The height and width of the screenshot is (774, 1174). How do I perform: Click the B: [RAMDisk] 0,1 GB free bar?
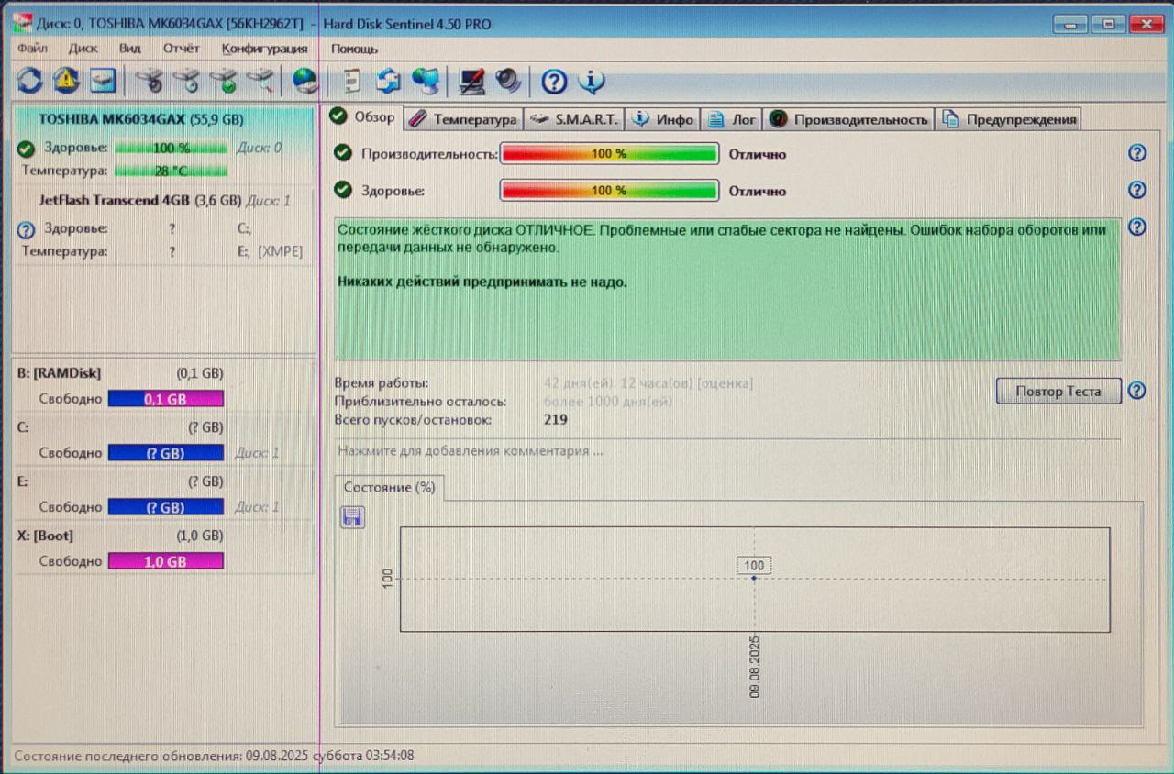pyautogui.click(x=166, y=399)
